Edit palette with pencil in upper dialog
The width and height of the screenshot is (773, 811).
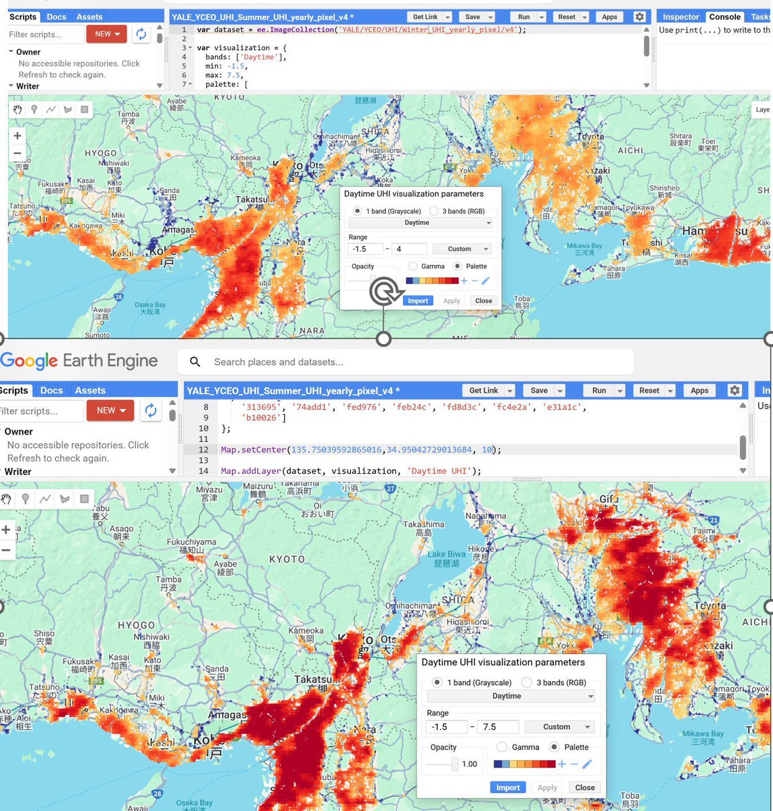(x=485, y=280)
